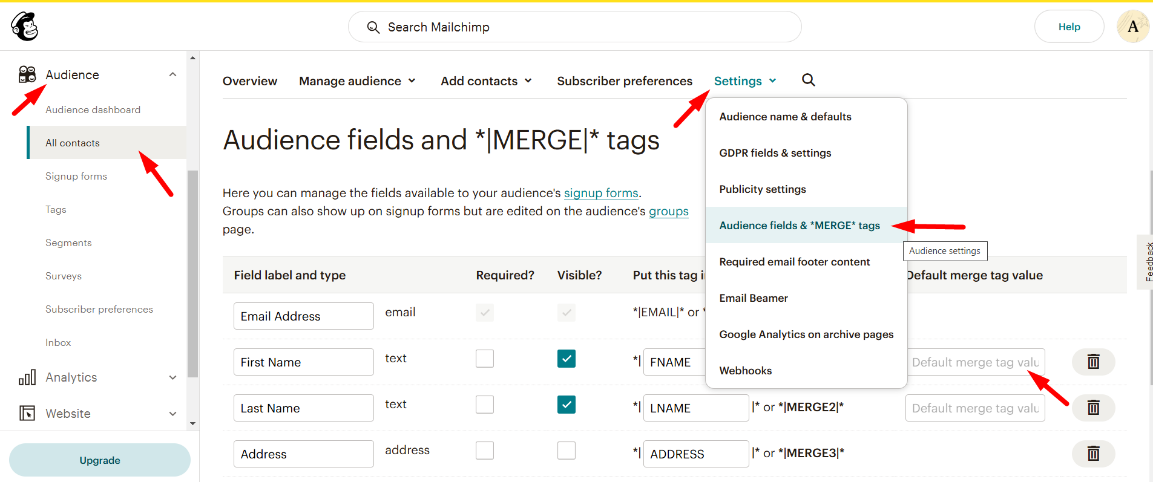The width and height of the screenshot is (1153, 482).
Task: Select GDPR fields & settings menu item
Action: pos(806,153)
